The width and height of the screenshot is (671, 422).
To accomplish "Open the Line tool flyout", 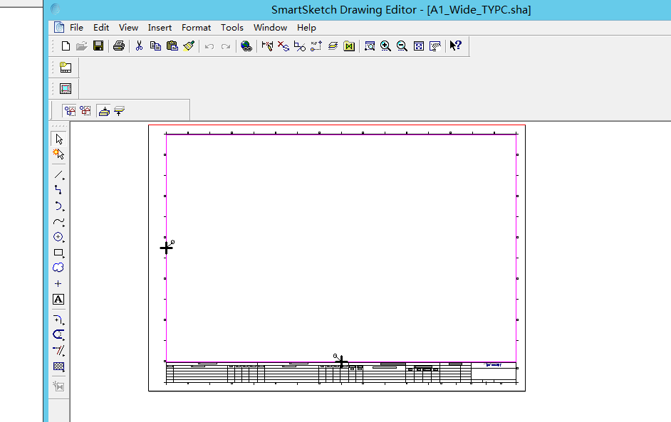I will tap(58, 174).
